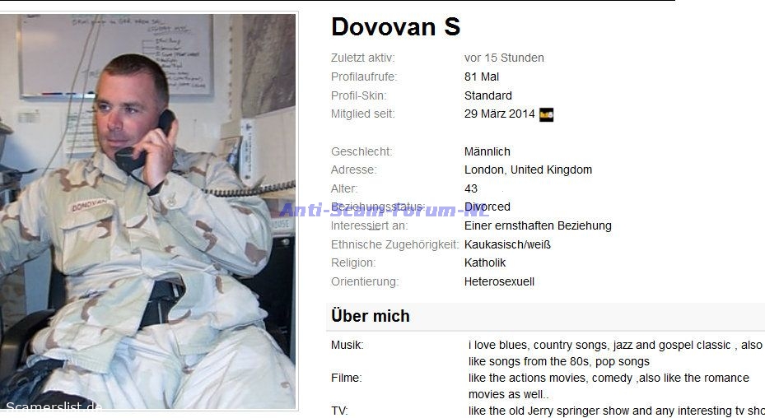Open the profile photo of Dovovan S
The width and height of the screenshot is (765, 418).
148,211
